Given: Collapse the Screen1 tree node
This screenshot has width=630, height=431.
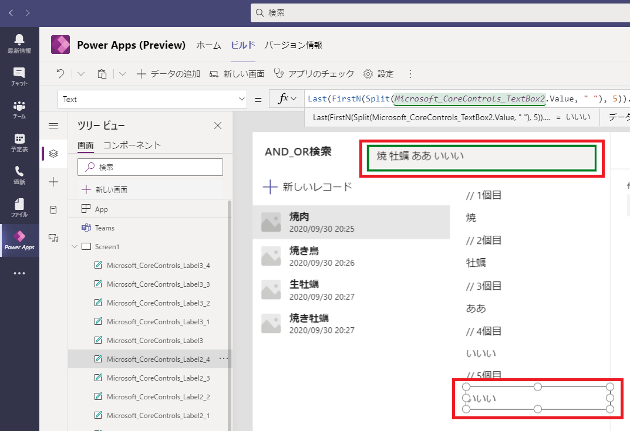Looking at the screenshot, I should tap(74, 246).
